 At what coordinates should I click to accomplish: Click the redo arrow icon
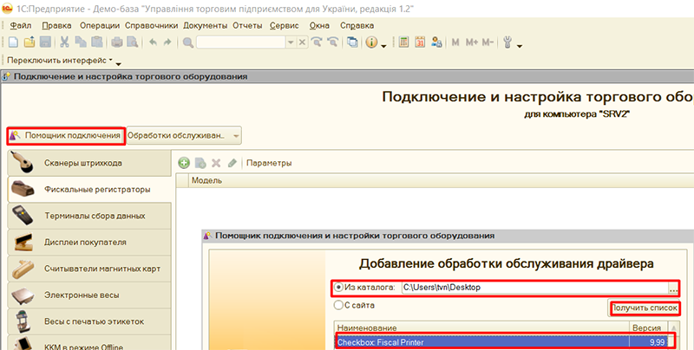pyautogui.click(x=167, y=42)
